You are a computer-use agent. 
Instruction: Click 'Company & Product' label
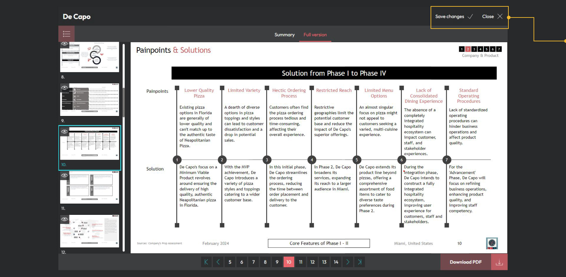pos(480,55)
